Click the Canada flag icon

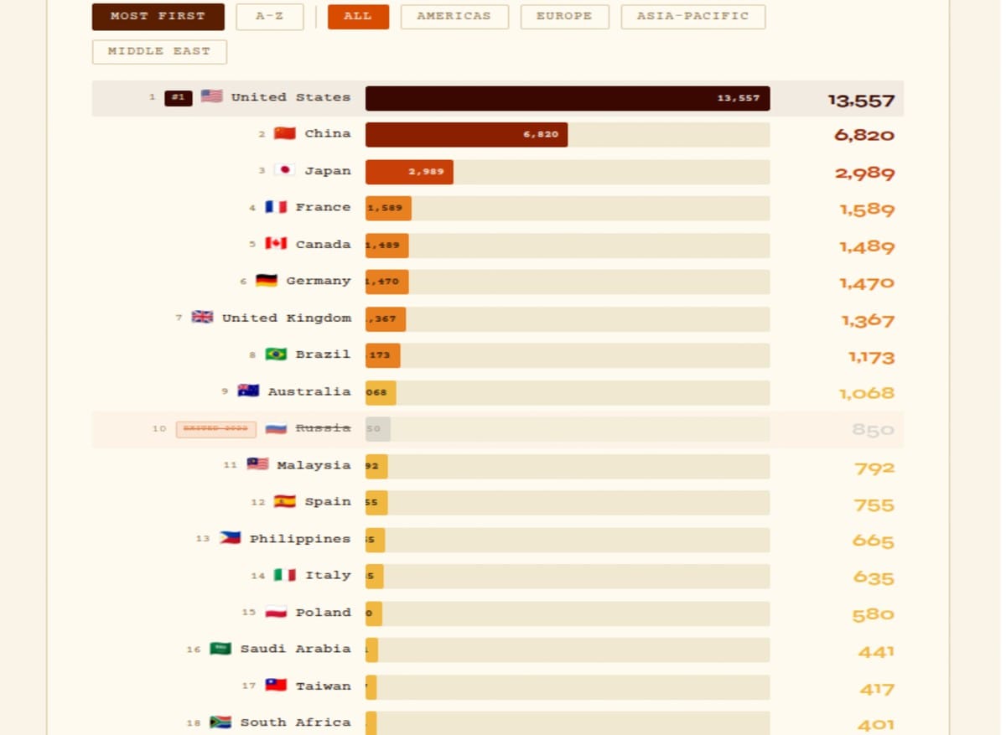pyautogui.click(x=276, y=245)
